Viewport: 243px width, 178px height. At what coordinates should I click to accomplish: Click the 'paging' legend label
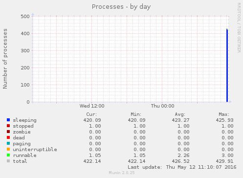point(22,144)
